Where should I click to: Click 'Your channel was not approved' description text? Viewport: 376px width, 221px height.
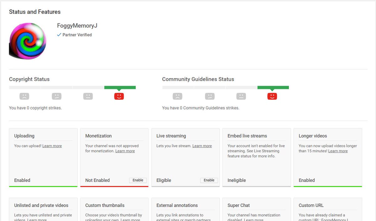click(112, 148)
